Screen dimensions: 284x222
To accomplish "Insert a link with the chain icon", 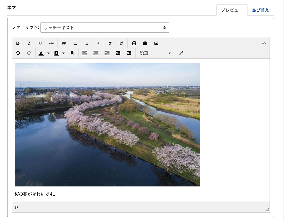I will point(110,43).
